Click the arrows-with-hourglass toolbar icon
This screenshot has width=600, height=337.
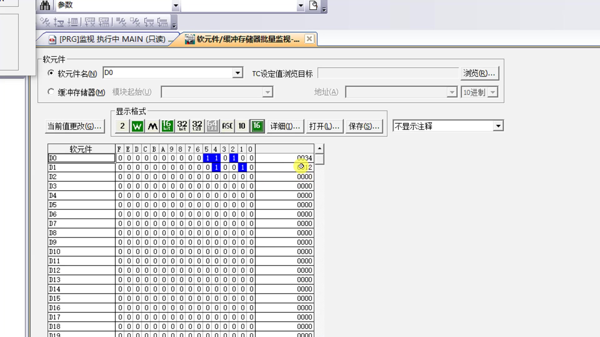(59, 22)
